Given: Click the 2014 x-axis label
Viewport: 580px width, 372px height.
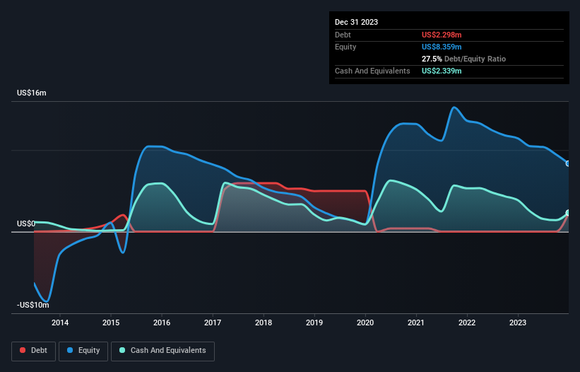Looking at the screenshot, I should point(60,322).
